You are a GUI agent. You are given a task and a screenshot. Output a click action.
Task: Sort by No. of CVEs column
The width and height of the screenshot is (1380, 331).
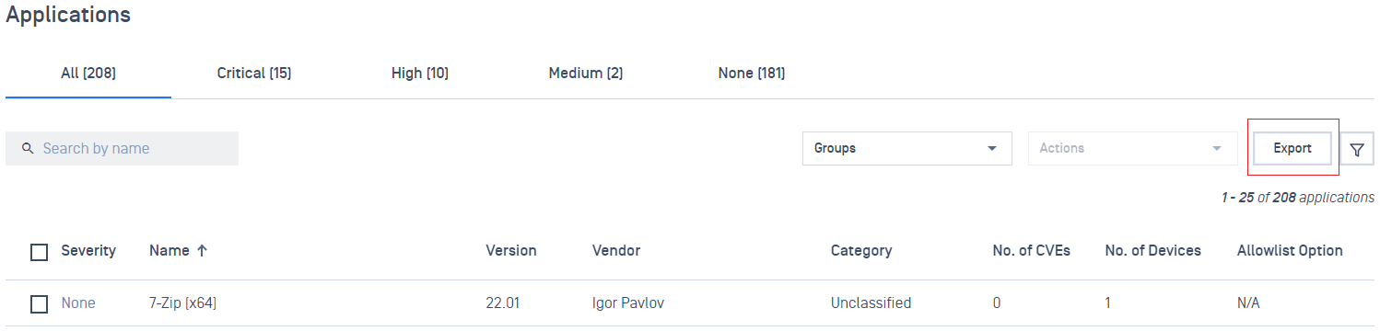[1032, 250]
